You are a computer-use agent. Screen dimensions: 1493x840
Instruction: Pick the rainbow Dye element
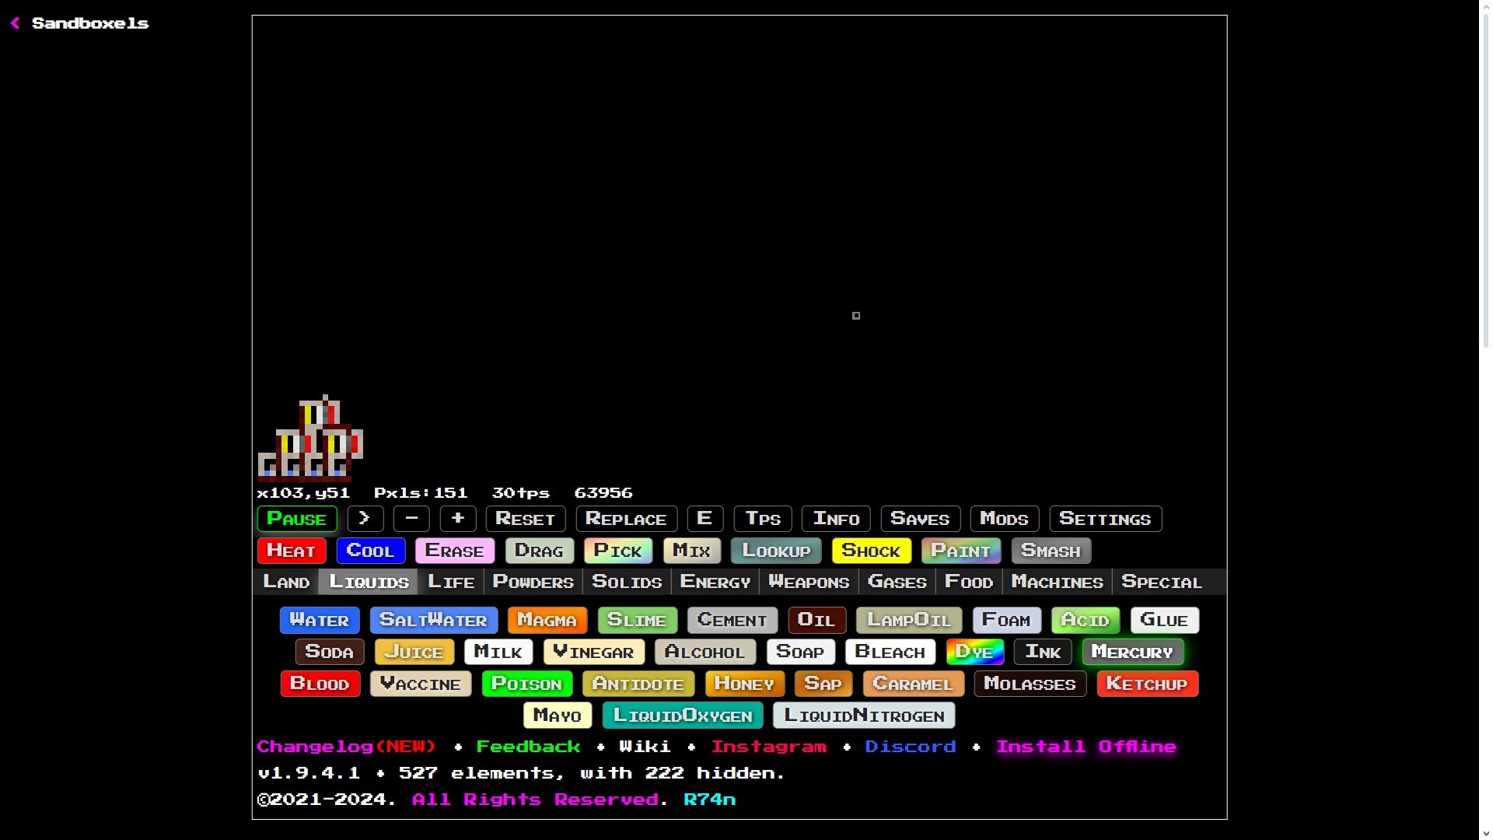[974, 652]
